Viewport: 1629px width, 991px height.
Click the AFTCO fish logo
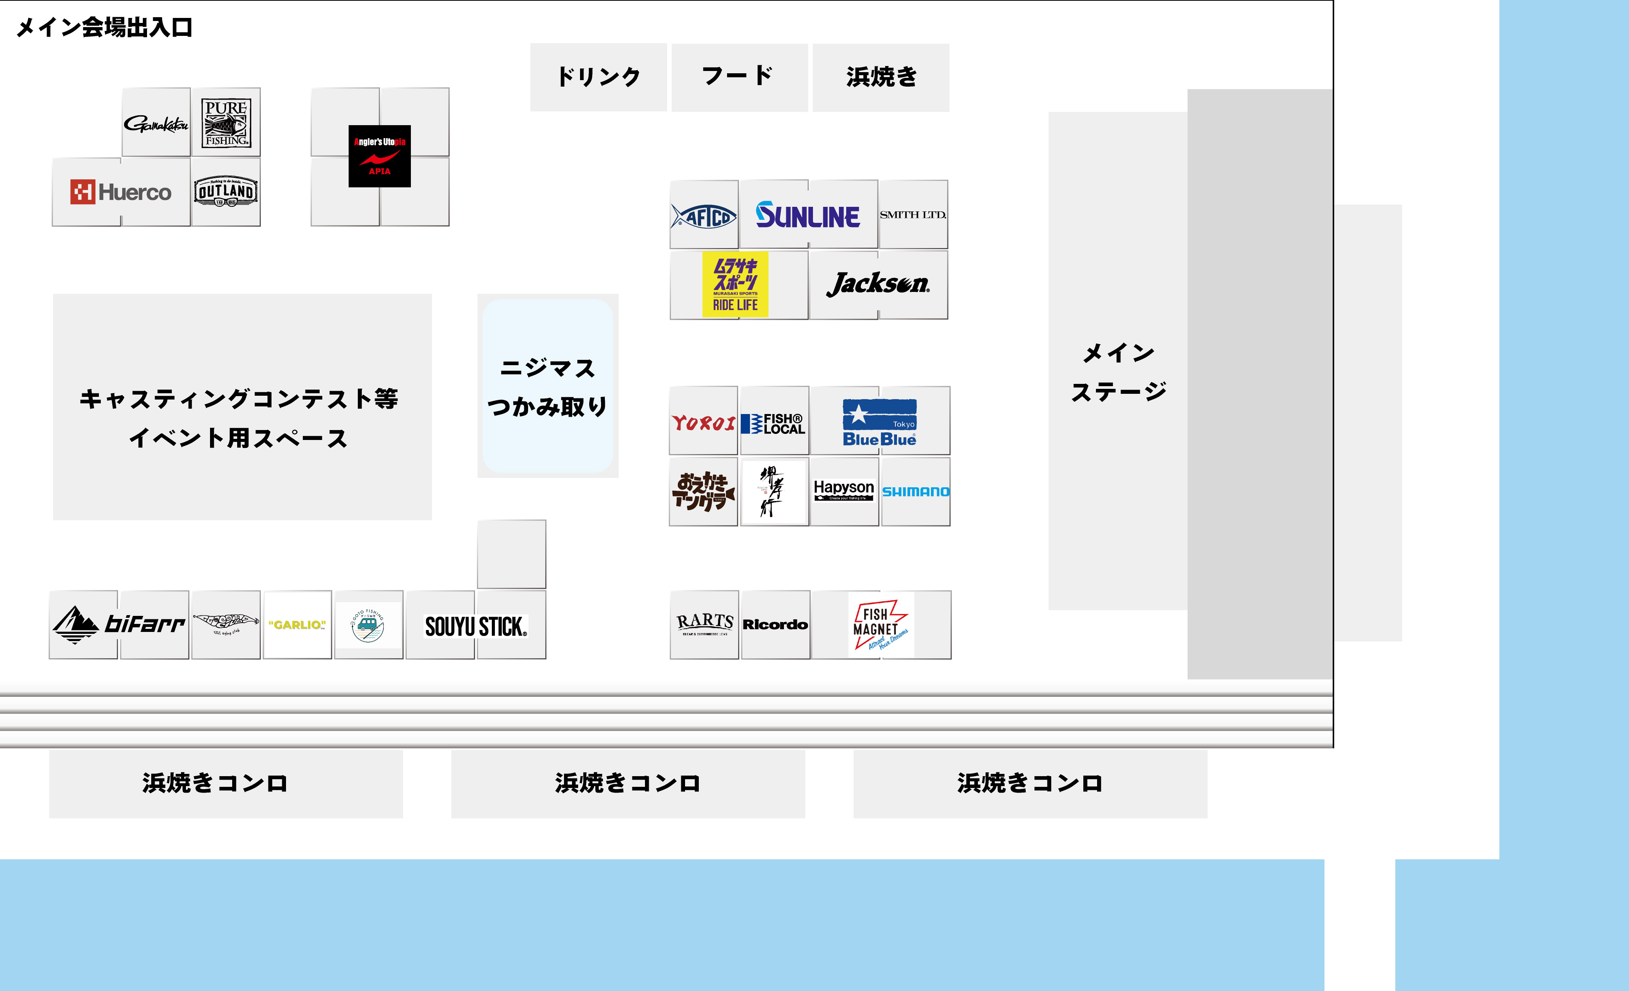pyautogui.click(x=703, y=216)
